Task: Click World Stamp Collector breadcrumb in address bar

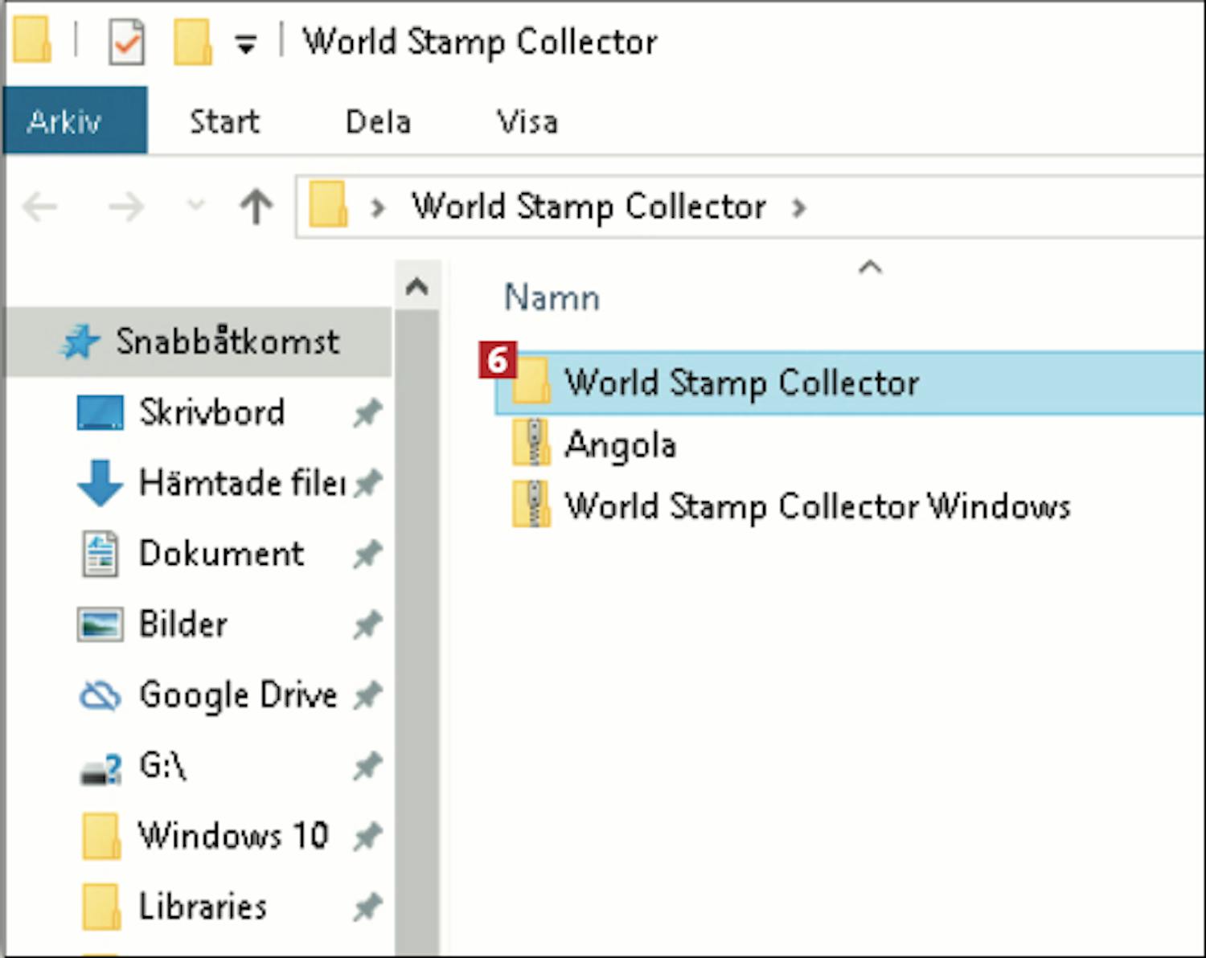Action: pyautogui.click(x=589, y=207)
